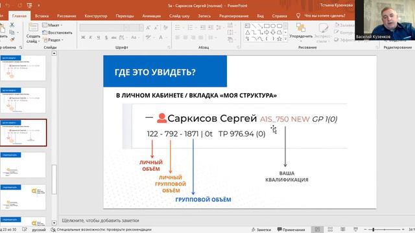Viewport: 415px width, 233px height.
Task: Toggle underline Ч formatting
Action: [99, 38]
